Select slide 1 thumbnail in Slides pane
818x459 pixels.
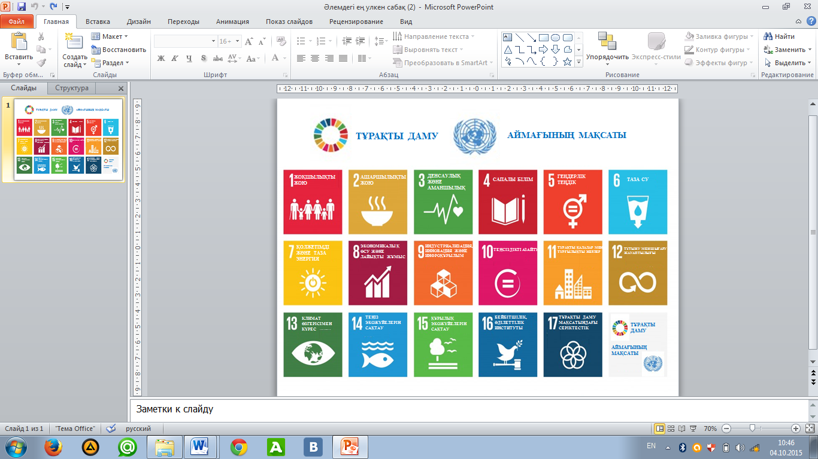[x=68, y=139]
